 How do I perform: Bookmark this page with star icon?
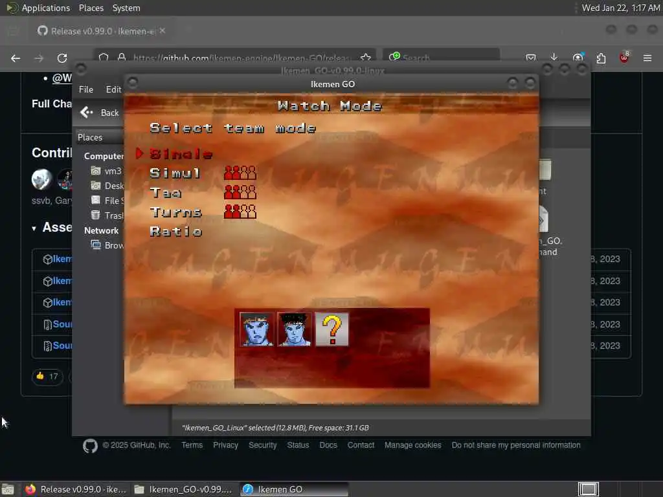pos(366,58)
